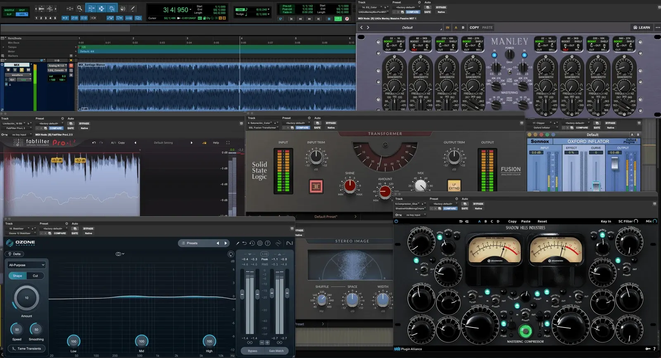This screenshot has height=358, width=661.
Task: Open the Ozone channel mode circles dropdown
Action: (120, 254)
